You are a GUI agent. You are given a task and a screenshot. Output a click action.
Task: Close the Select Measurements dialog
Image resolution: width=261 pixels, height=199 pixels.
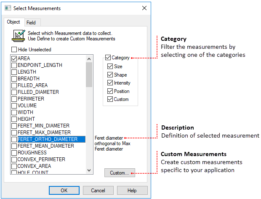(x=144, y=8)
